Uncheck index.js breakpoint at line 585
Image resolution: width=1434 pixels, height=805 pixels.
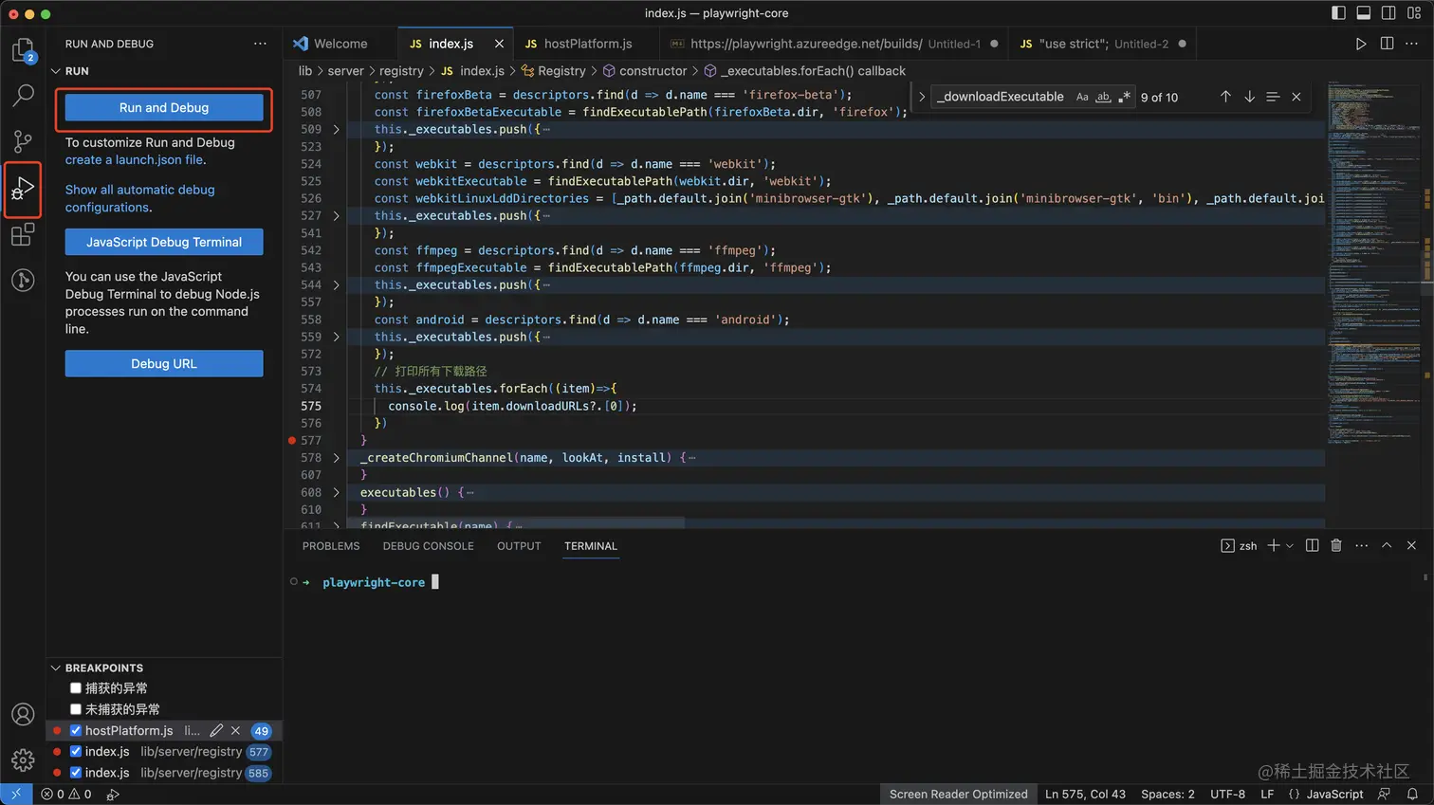(76, 772)
